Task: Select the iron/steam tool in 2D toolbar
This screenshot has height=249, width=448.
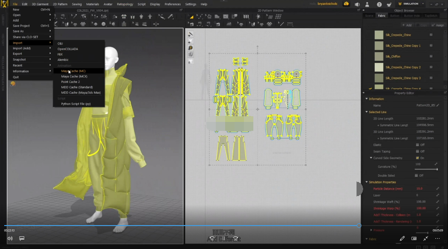Action: click(x=228, y=24)
